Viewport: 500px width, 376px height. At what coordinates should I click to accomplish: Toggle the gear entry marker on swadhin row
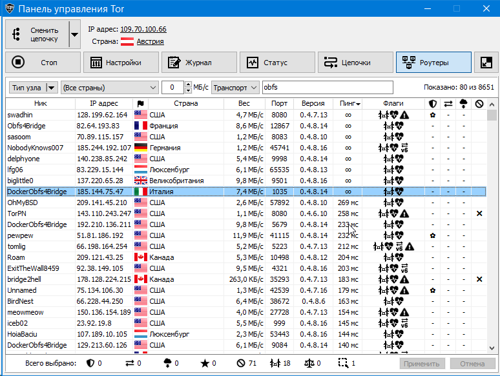[x=433, y=115]
